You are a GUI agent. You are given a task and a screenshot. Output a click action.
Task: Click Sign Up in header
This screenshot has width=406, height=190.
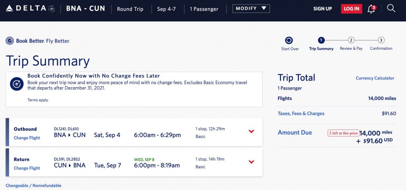tap(322, 9)
